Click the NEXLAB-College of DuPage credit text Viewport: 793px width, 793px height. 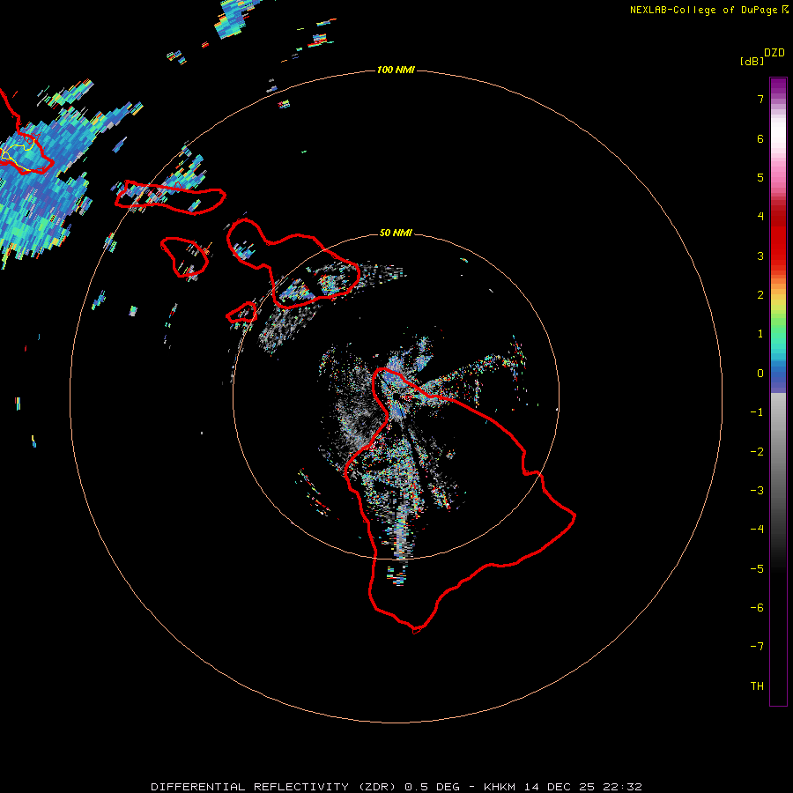click(x=703, y=10)
